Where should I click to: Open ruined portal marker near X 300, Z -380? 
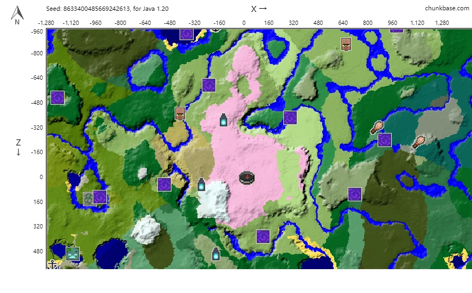pyautogui.click(x=290, y=118)
